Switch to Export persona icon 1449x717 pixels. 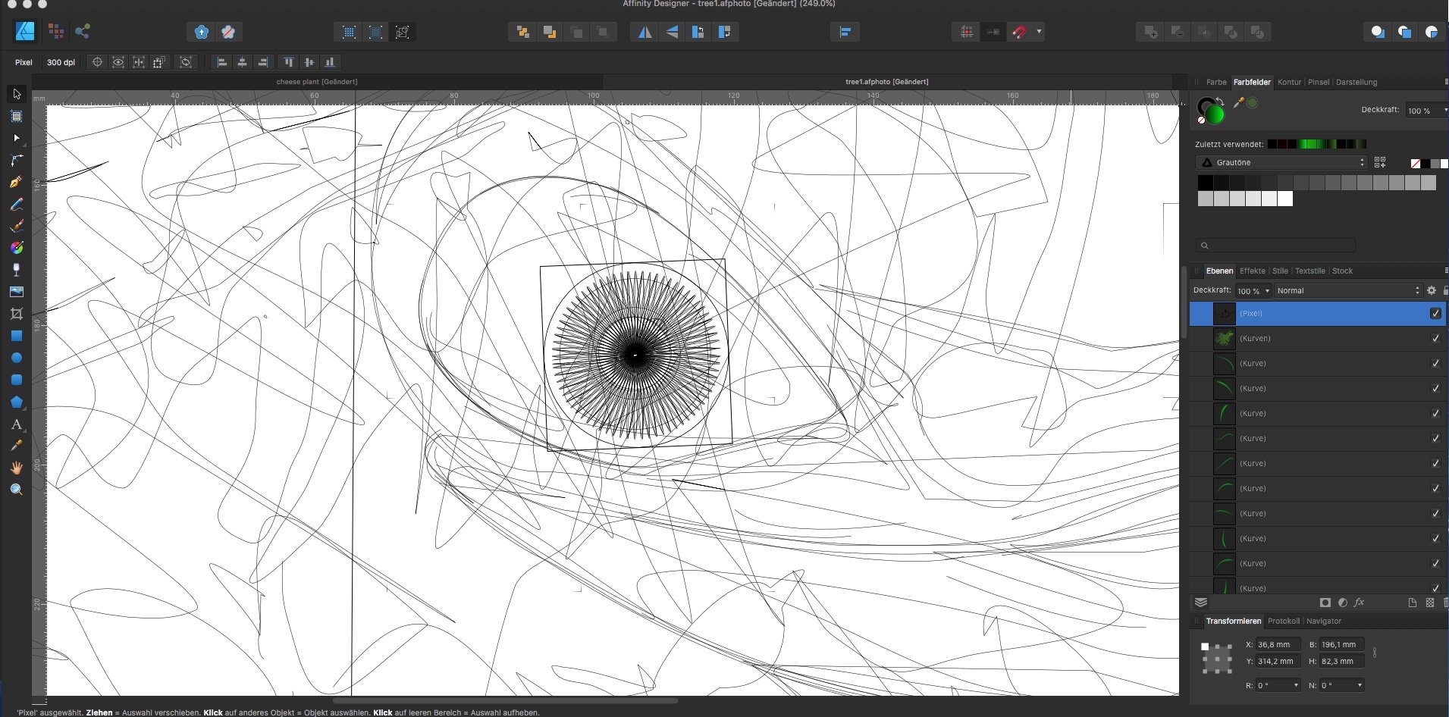coord(83,31)
